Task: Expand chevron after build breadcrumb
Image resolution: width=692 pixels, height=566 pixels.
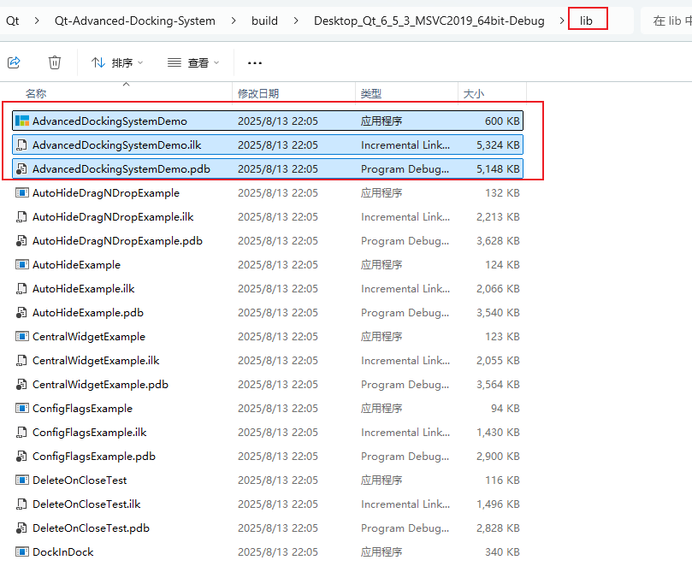Action: pyautogui.click(x=296, y=21)
